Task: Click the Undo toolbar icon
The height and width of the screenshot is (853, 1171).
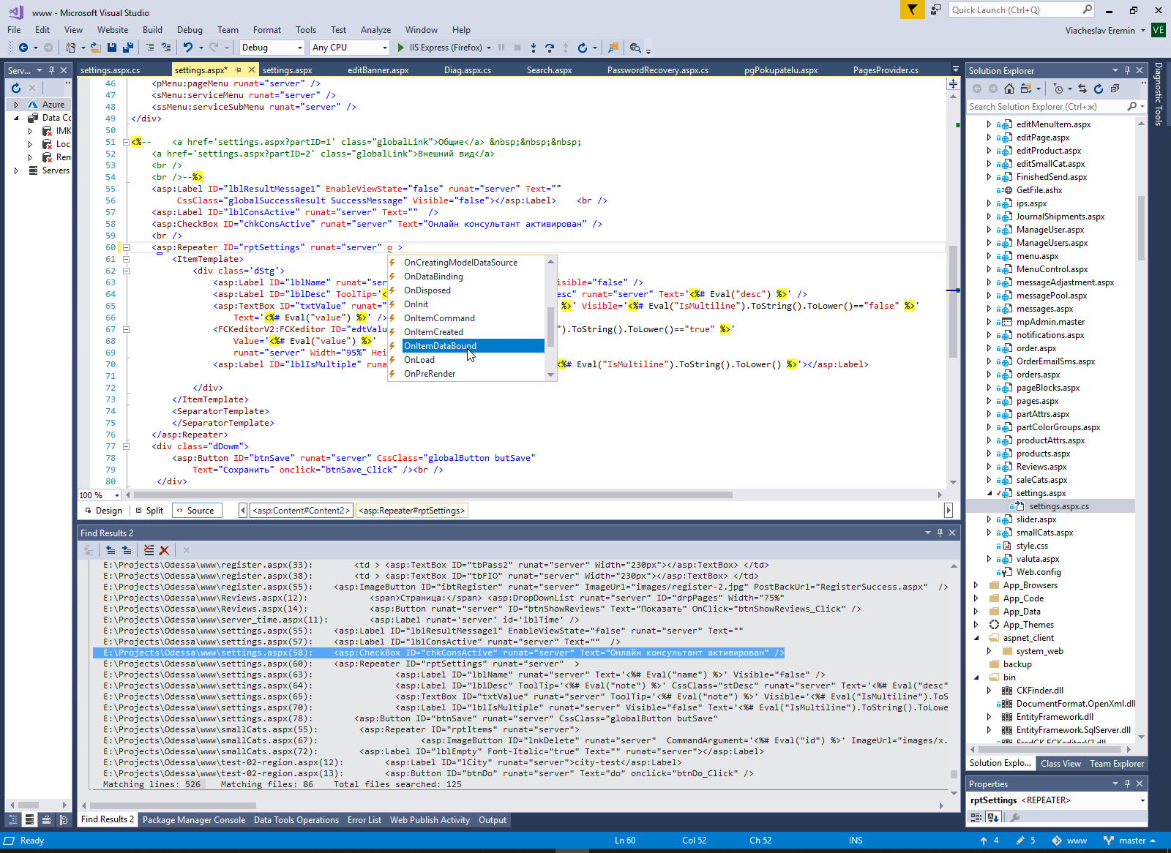Action: 188,48
